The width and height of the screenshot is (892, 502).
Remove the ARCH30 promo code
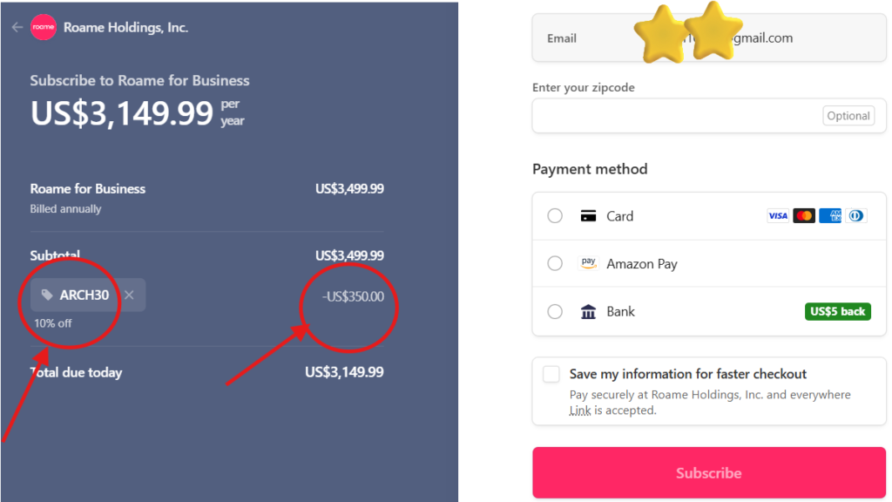tap(129, 295)
